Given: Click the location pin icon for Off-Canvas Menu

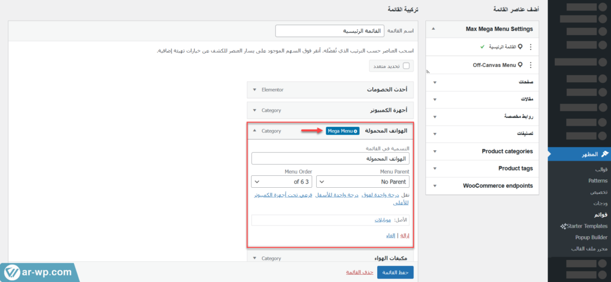Looking at the screenshot, I should click(x=520, y=64).
